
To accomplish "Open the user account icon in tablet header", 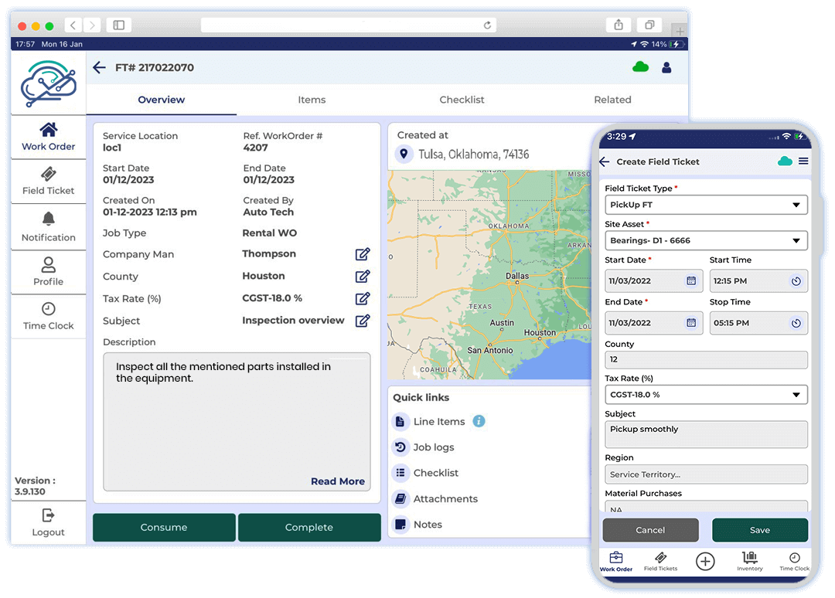I will coord(666,67).
